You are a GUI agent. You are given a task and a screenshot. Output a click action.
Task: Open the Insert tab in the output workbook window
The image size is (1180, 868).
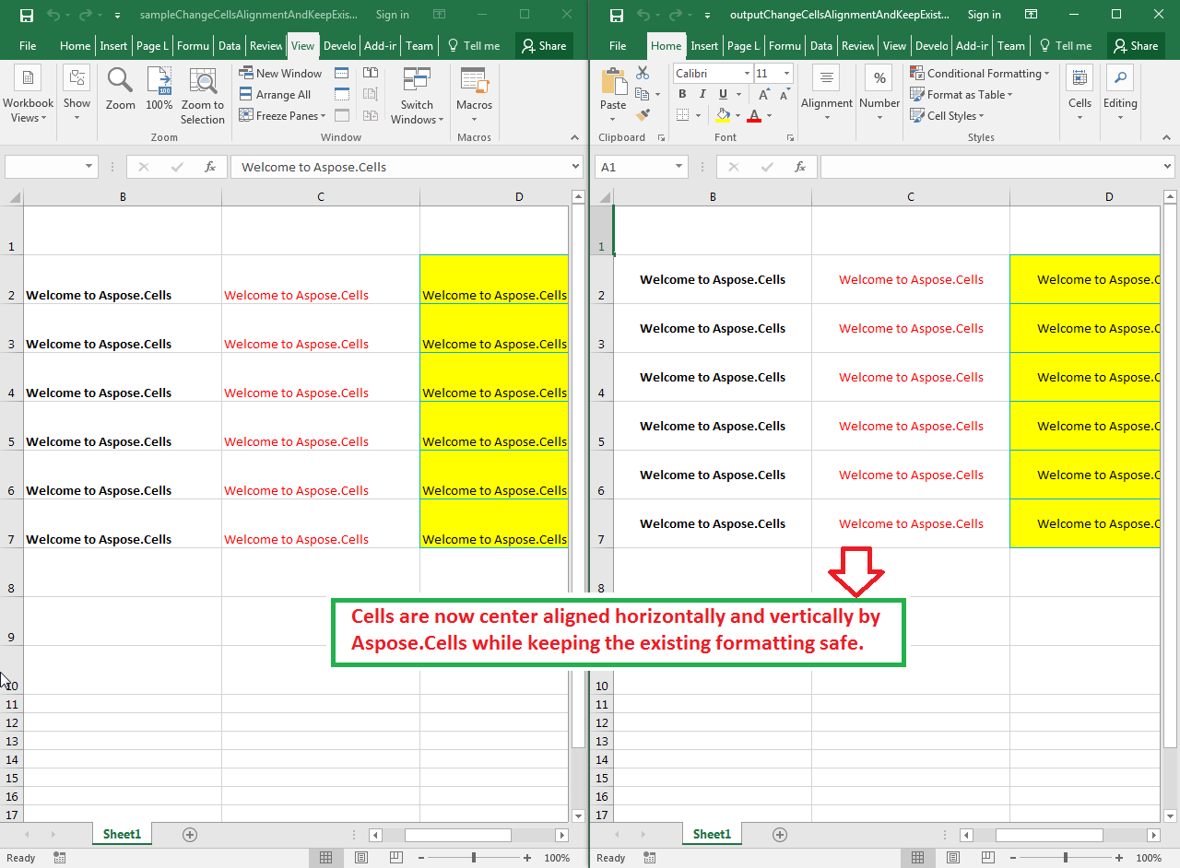704,46
